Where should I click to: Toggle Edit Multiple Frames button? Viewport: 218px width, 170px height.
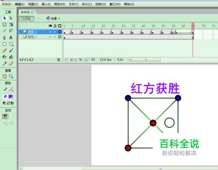(80, 59)
